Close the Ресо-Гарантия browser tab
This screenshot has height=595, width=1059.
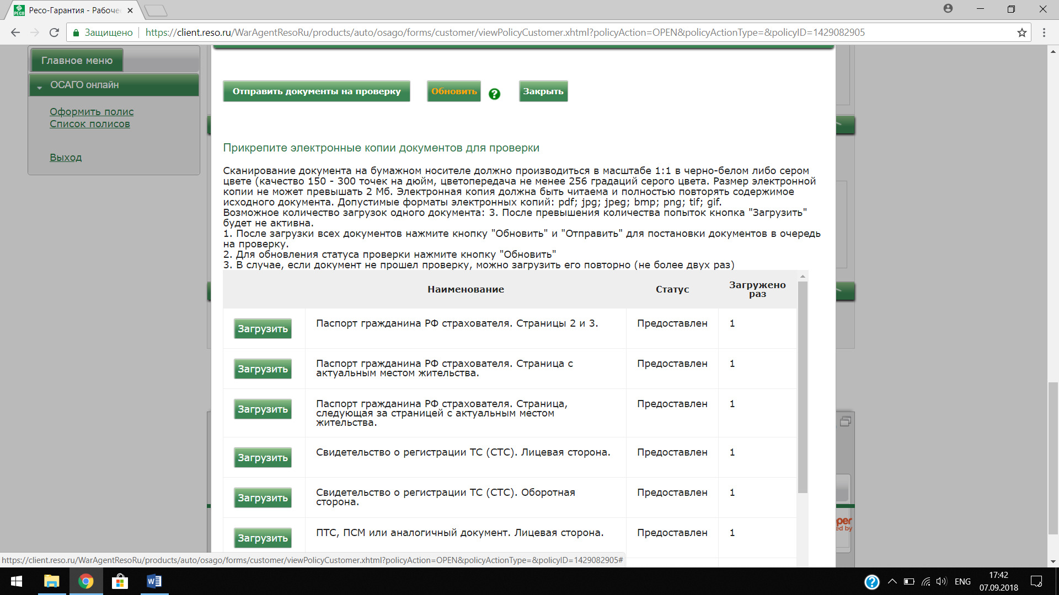tap(130, 10)
